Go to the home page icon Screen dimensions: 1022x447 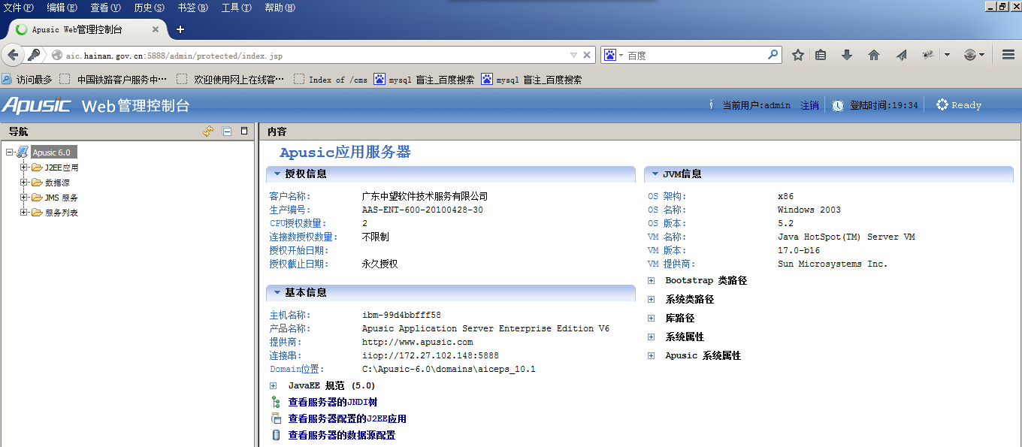[874, 55]
